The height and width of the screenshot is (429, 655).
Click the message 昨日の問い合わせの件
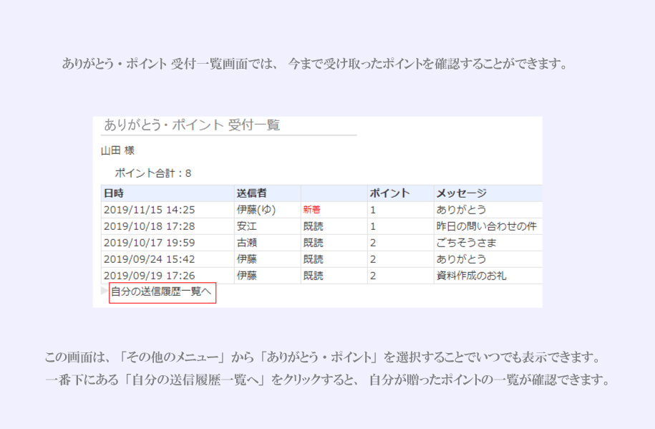[x=487, y=226]
